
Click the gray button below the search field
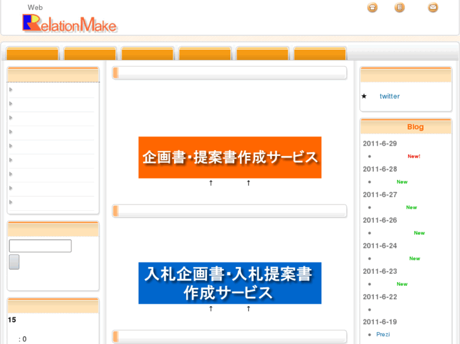(x=14, y=262)
